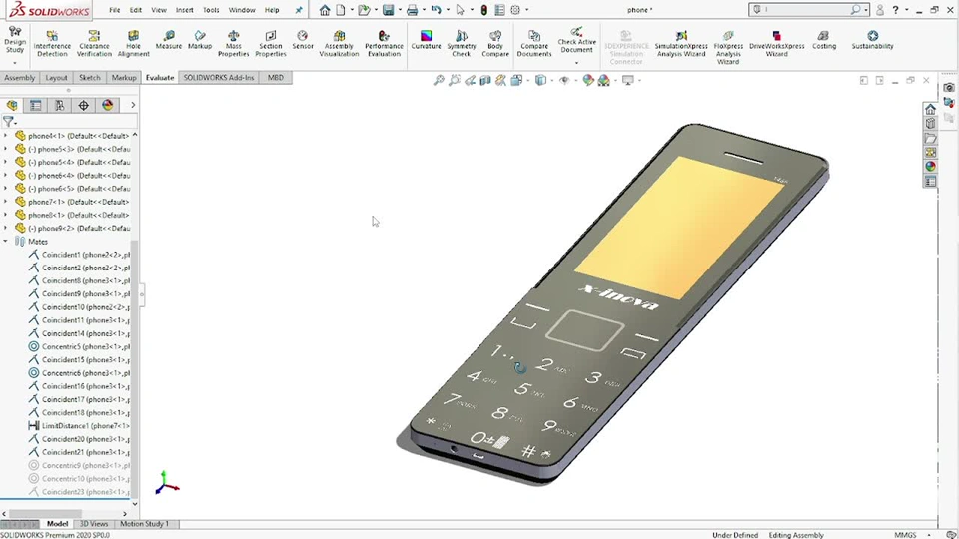The height and width of the screenshot is (539, 959).
Task: Open Section Properties
Action: pos(271,43)
